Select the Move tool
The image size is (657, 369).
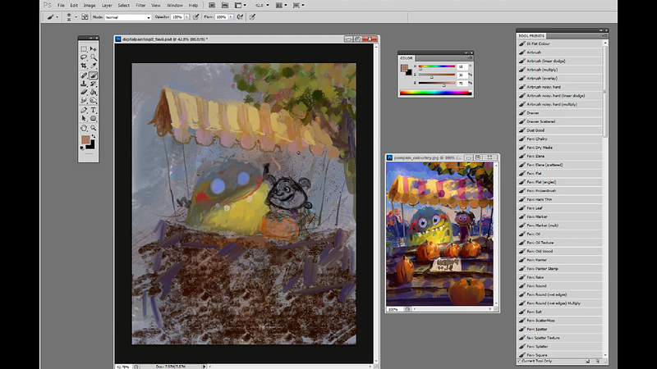[93, 49]
